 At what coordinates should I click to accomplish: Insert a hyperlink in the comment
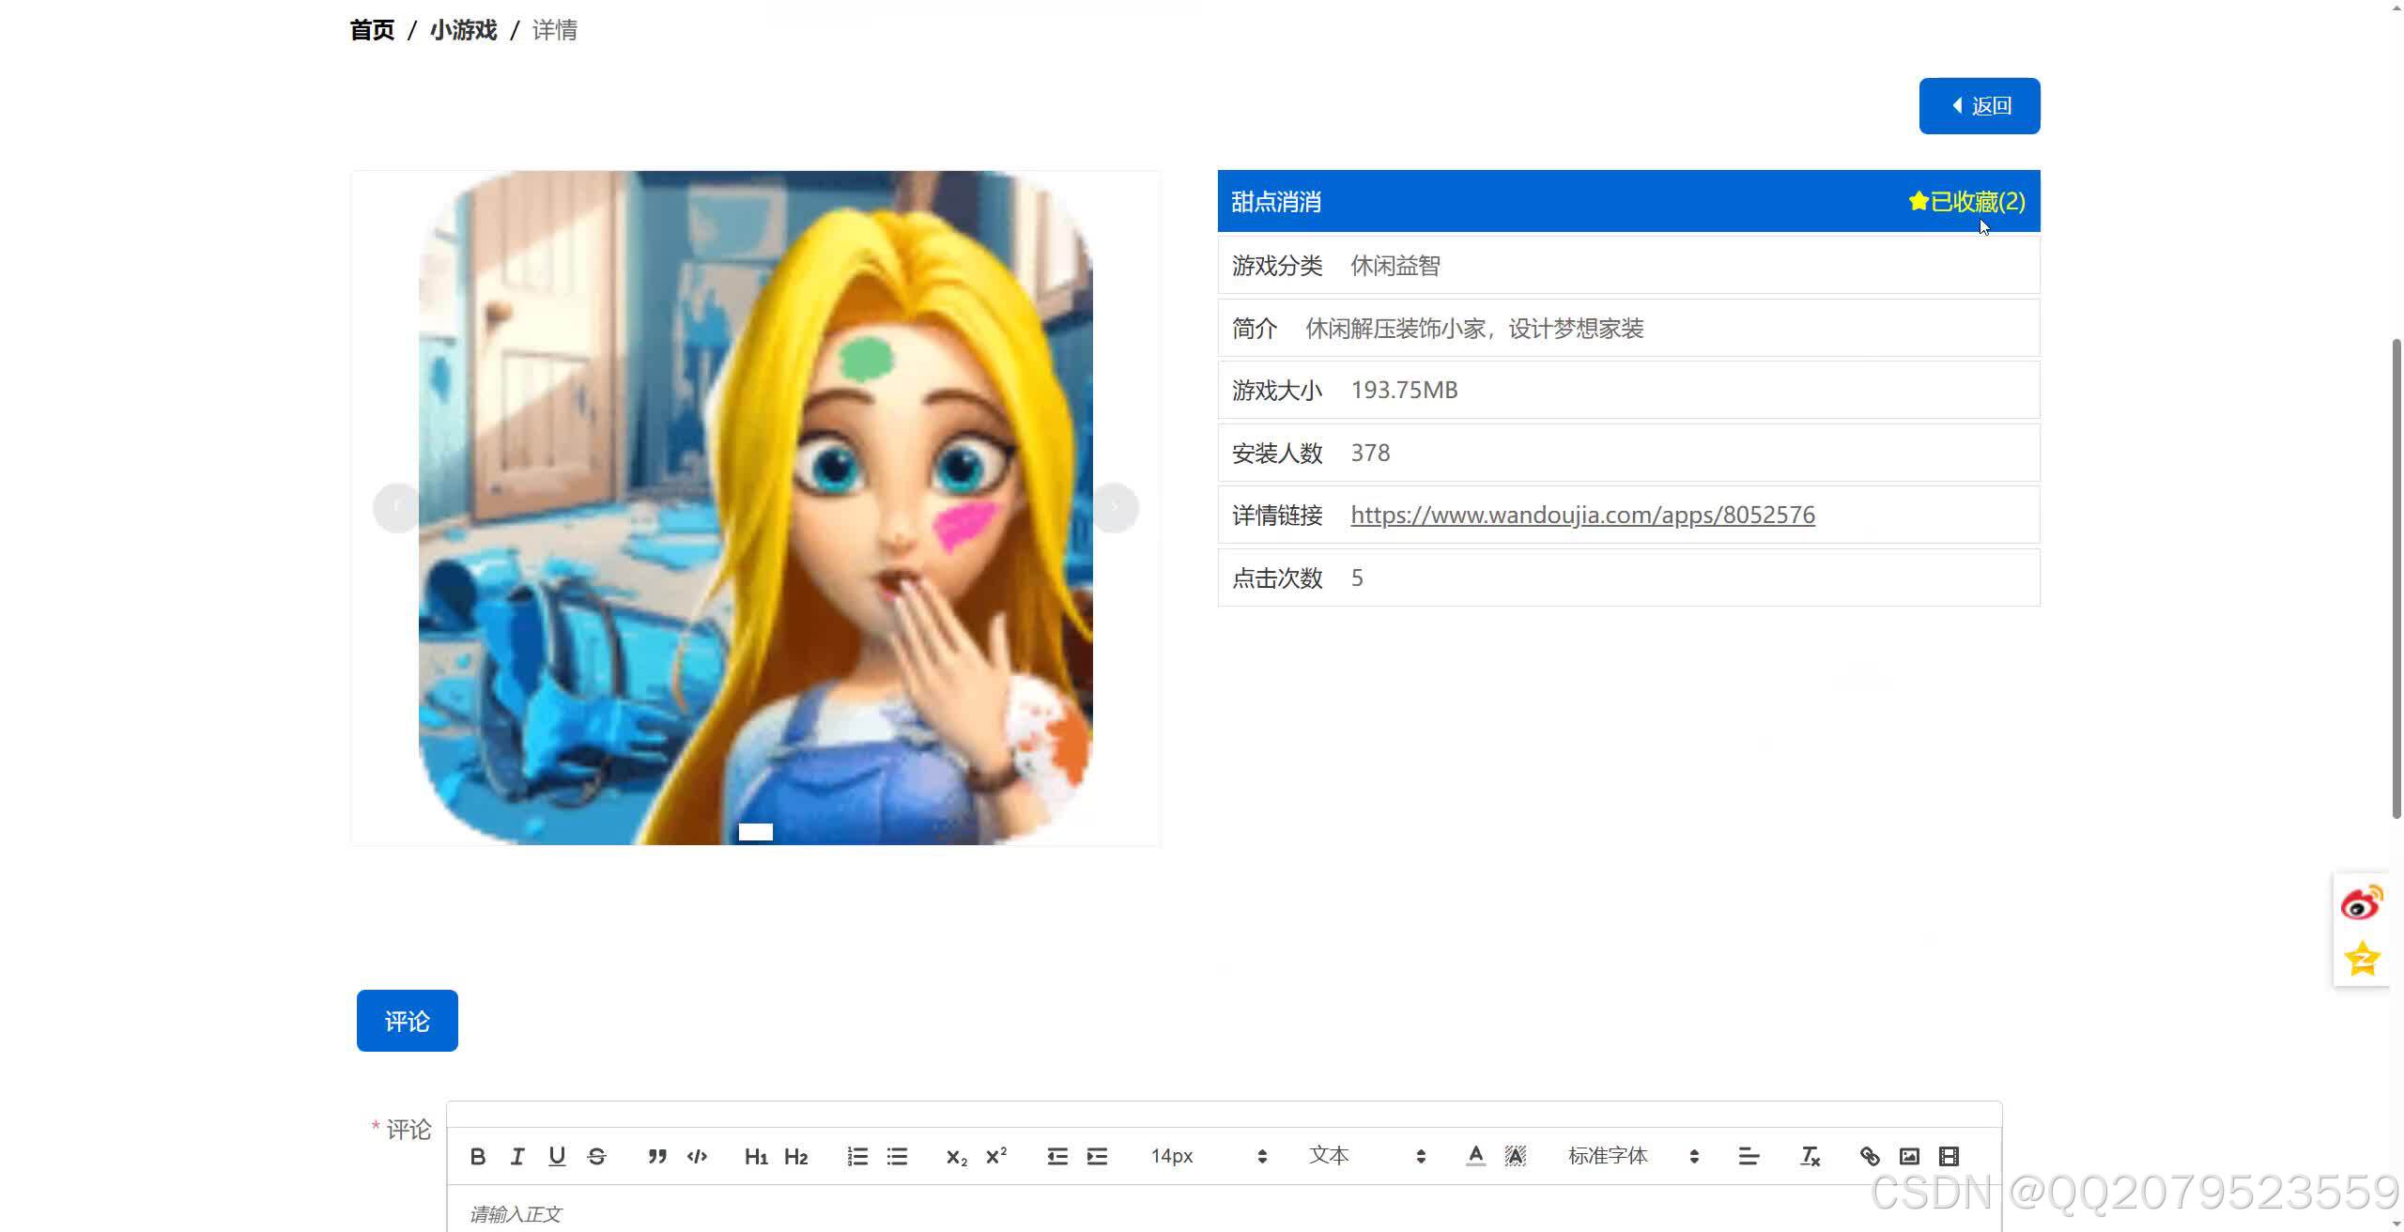click(x=1870, y=1156)
